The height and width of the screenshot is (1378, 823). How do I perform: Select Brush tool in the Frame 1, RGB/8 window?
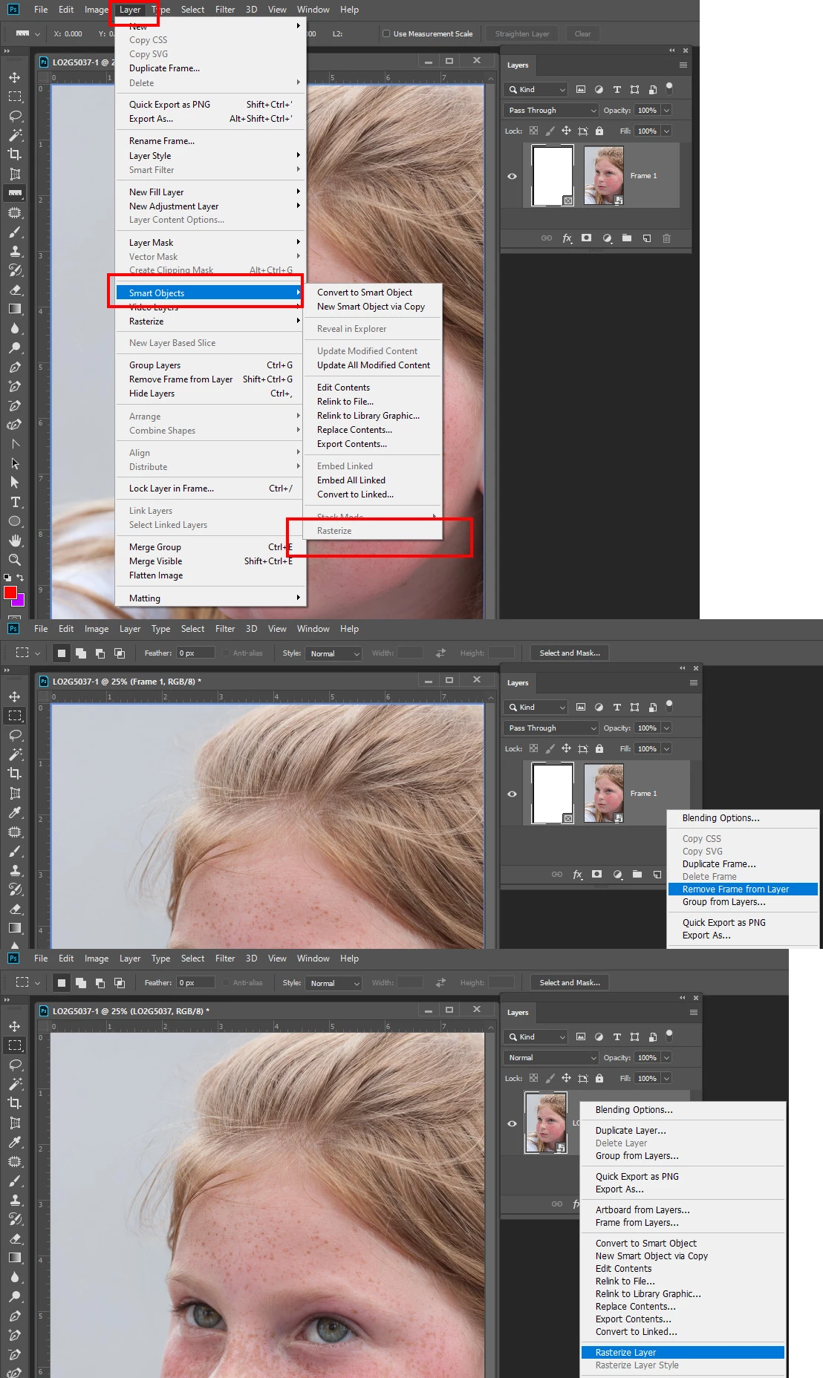coord(15,851)
